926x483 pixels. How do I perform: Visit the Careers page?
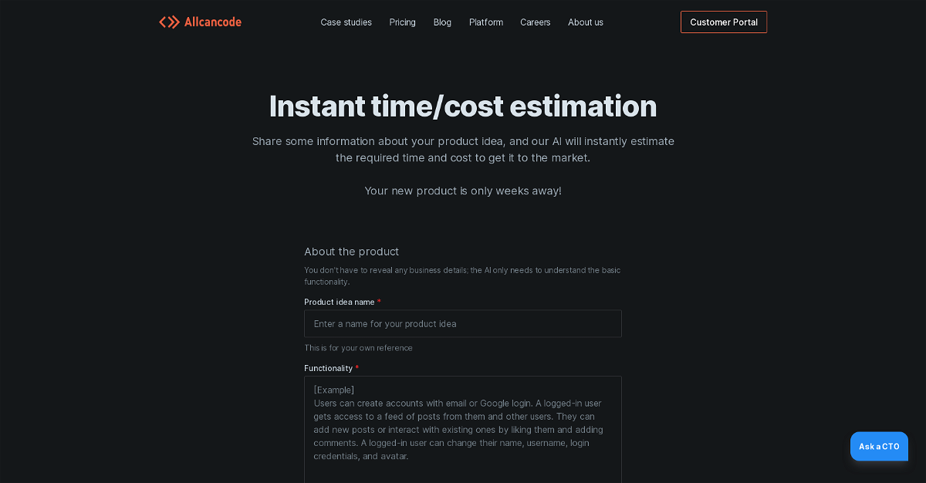535,22
